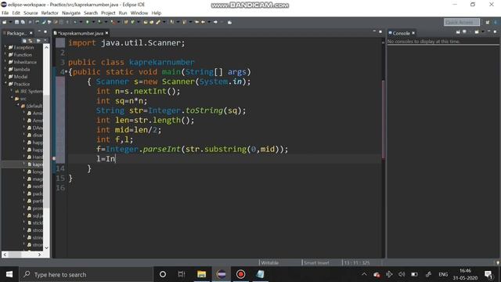
Task: Open the File menu
Action: pyautogui.click(x=5, y=13)
